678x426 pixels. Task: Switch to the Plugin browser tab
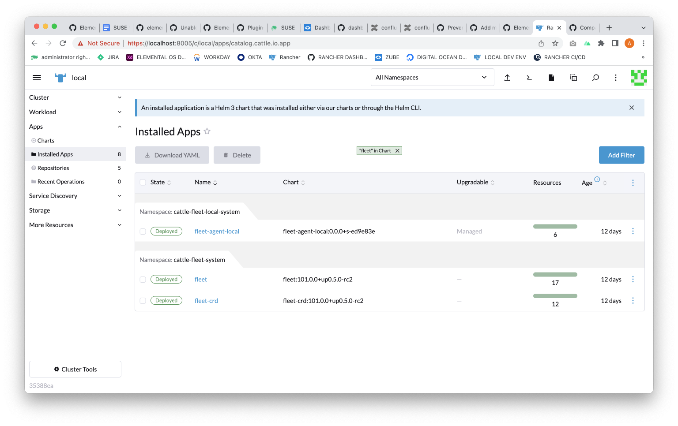[250, 28]
